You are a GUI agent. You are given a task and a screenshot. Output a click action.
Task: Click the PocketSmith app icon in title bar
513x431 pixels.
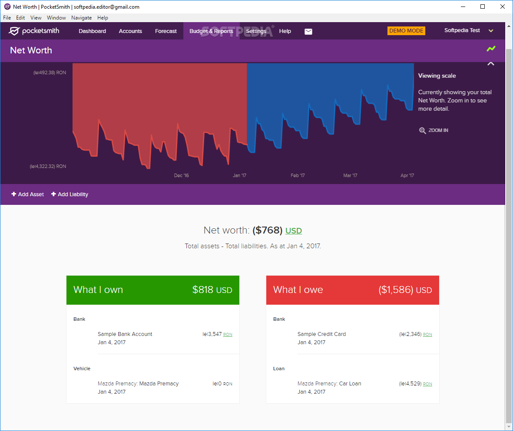(7, 7)
